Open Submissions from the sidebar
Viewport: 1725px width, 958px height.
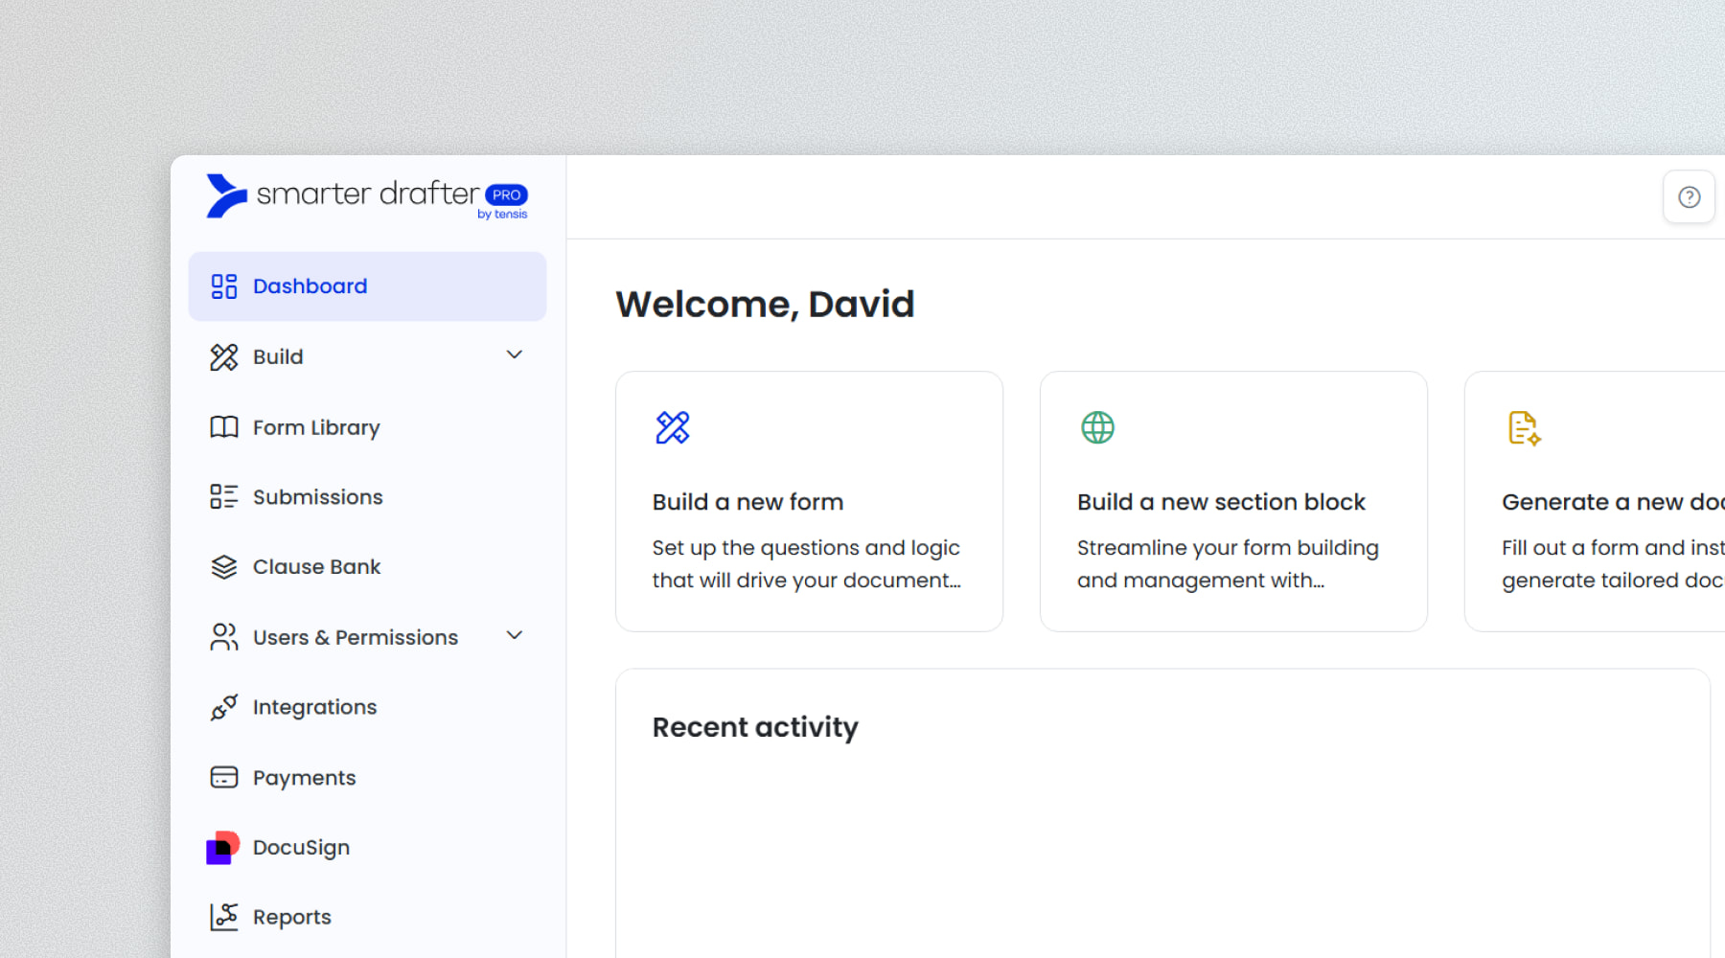[x=317, y=497]
